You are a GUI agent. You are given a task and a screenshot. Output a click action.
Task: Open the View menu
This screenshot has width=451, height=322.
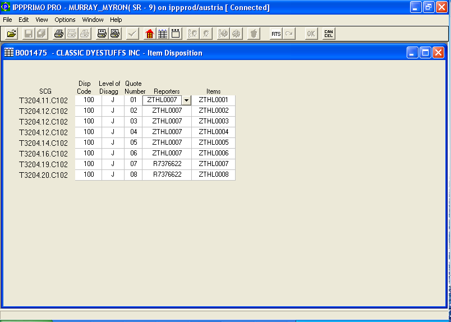click(x=42, y=20)
